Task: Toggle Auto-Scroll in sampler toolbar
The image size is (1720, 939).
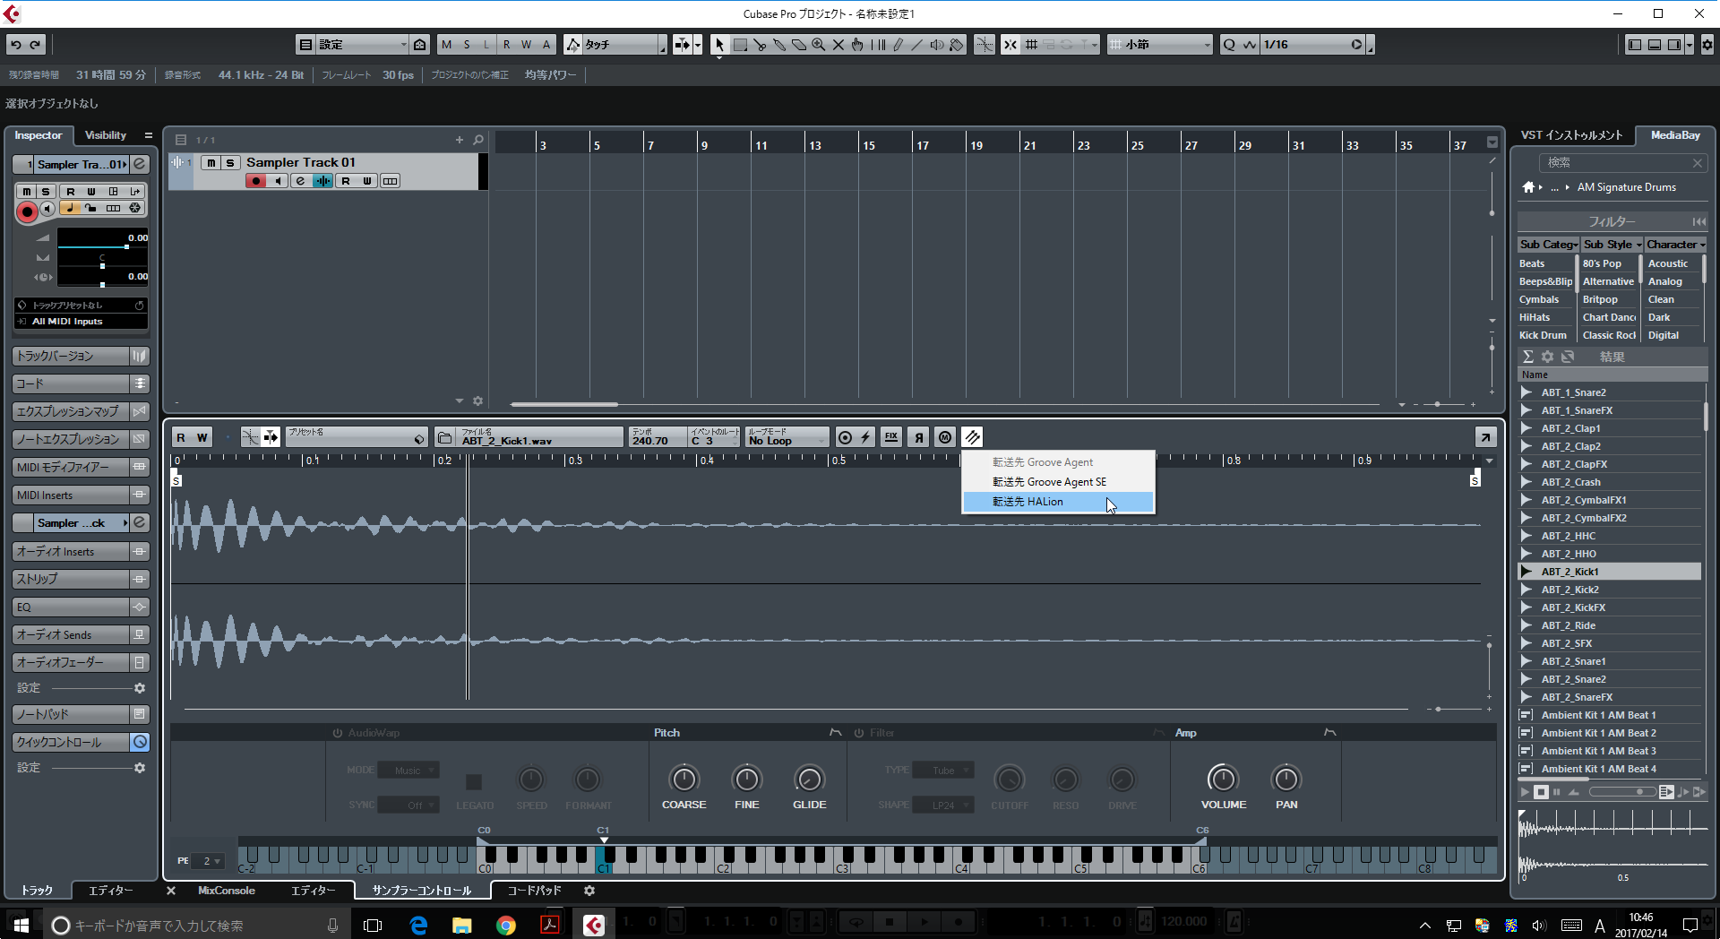Action: (x=271, y=437)
